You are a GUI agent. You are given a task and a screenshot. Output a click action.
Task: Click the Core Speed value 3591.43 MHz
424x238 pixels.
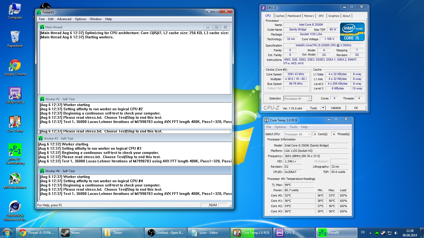click(x=296, y=74)
